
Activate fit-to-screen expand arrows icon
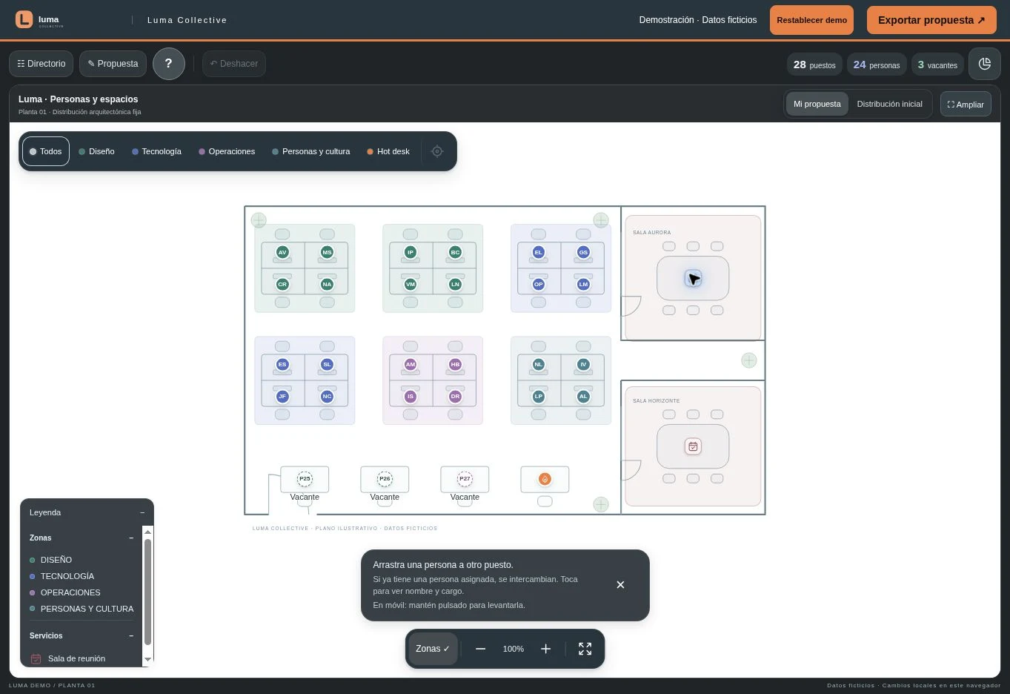click(x=585, y=649)
